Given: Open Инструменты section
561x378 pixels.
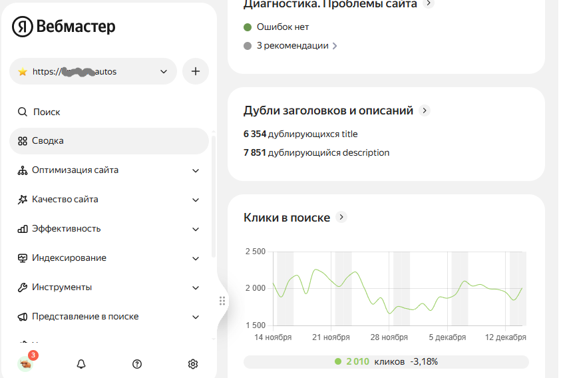Looking at the screenshot, I should [x=109, y=287].
